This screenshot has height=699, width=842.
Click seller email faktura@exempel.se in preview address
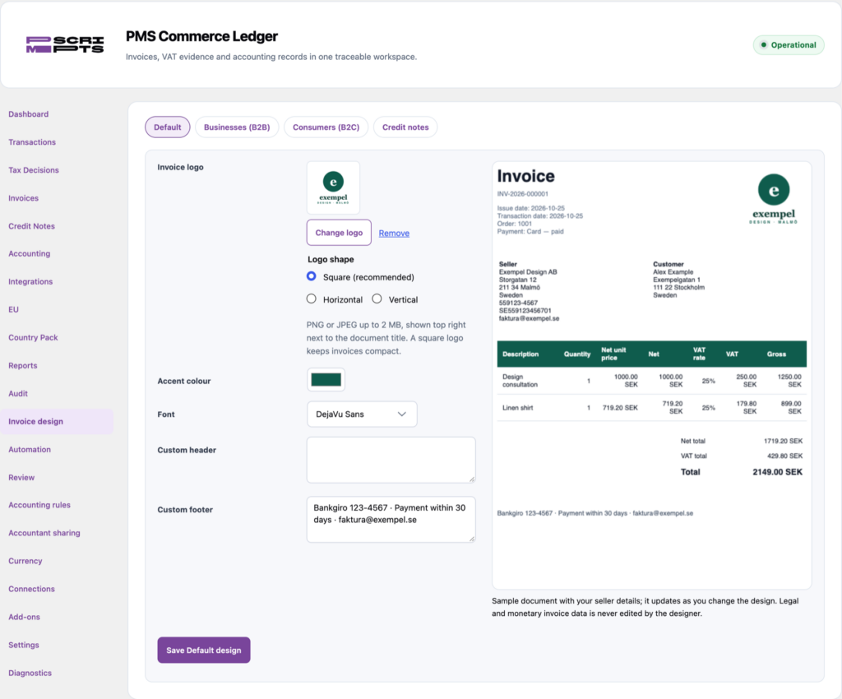(529, 318)
